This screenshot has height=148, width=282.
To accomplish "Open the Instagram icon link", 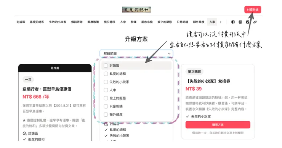I will (240, 22).
